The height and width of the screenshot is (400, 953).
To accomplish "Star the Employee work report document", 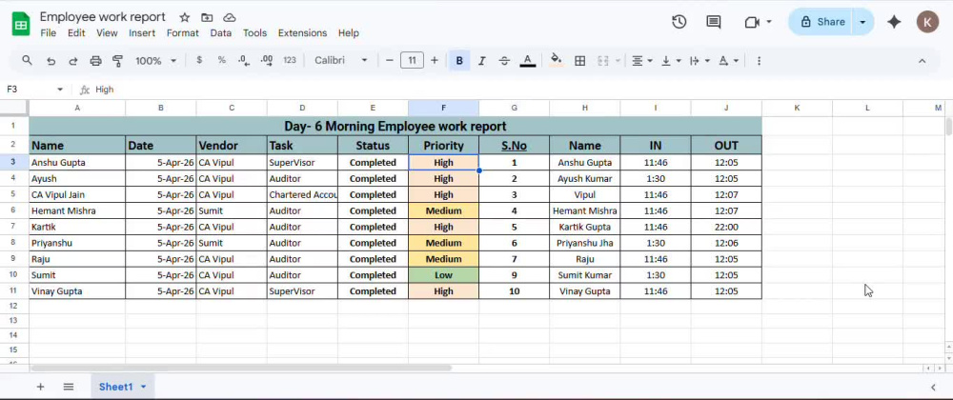I will tap(185, 17).
